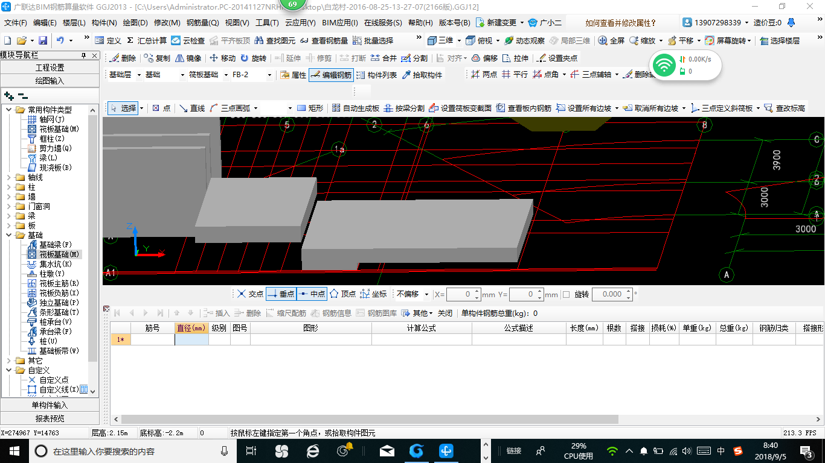This screenshot has width=825, height=463.
Task: Open the 工具(T) menu
Action: (x=267, y=23)
